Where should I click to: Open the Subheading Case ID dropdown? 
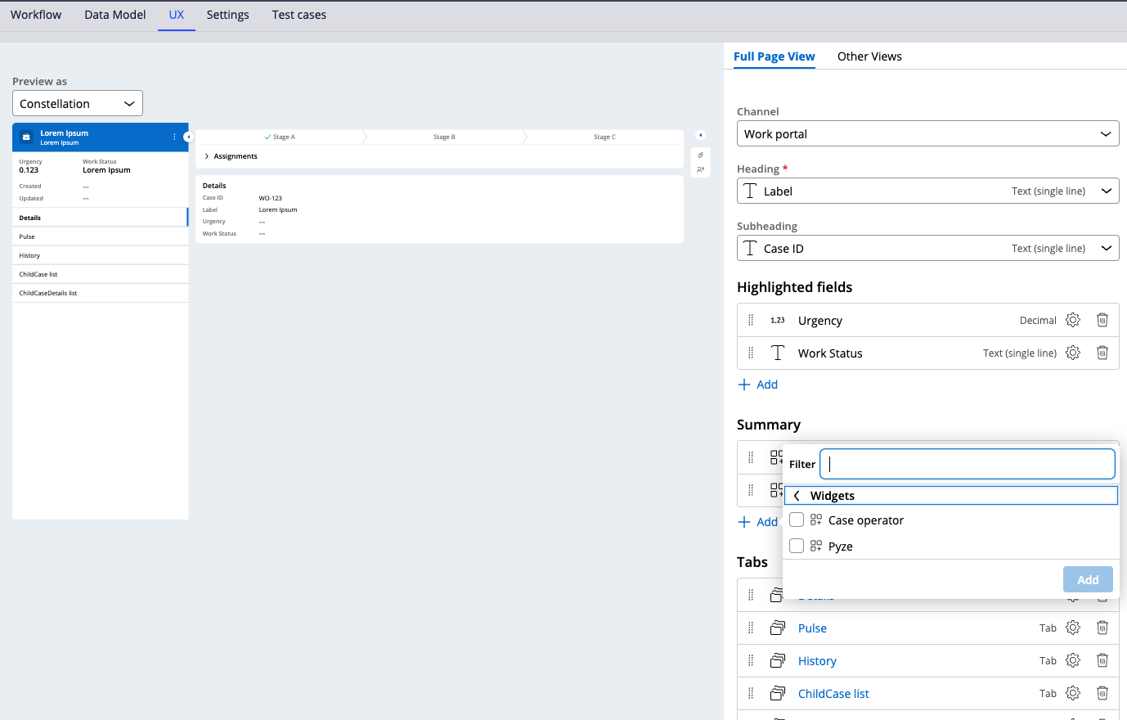(927, 249)
